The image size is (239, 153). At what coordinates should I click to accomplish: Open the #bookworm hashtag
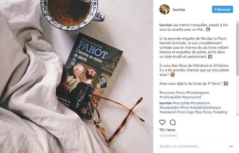(x=200, y=103)
